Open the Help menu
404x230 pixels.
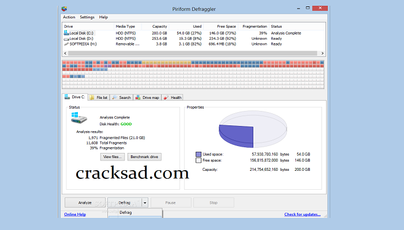(x=103, y=17)
